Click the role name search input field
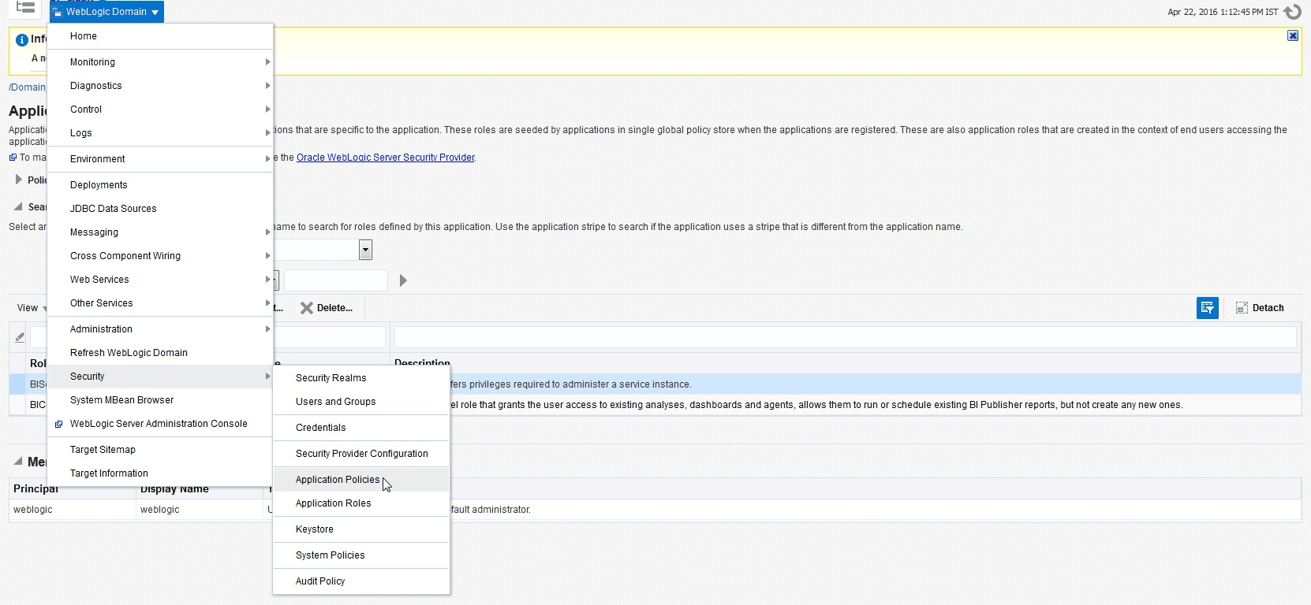1311x605 pixels. coord(335,280)
